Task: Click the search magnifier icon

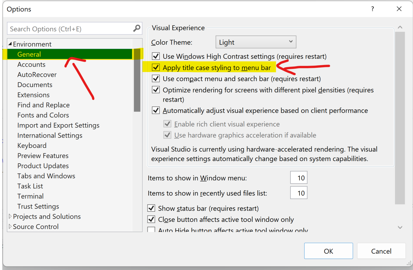Action: pos(136,29)
